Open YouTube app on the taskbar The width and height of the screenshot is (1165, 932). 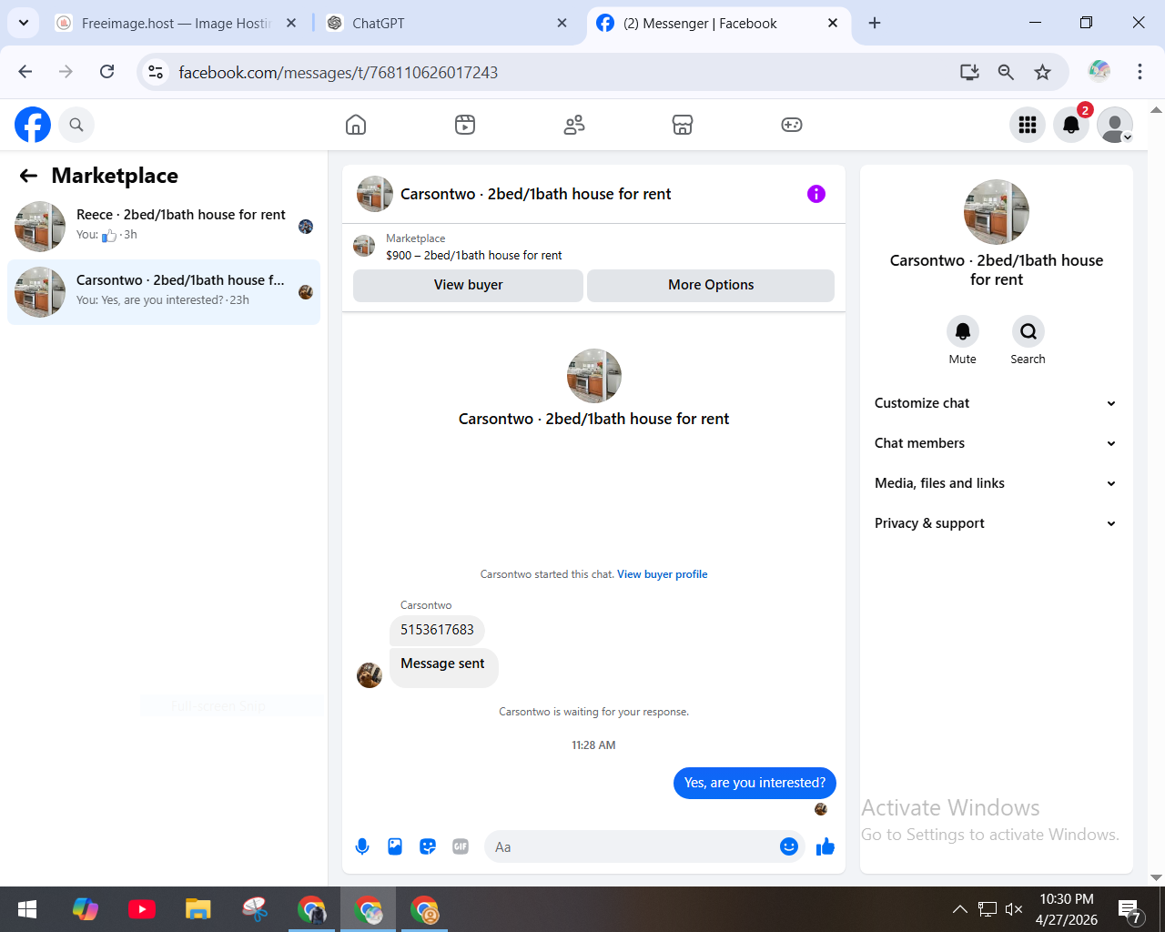(x=142, y=909)
